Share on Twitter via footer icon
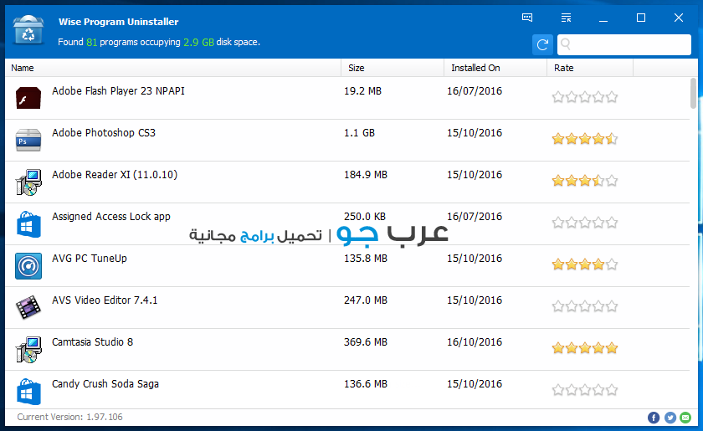This screenshot has height=431, width=703. 670,418
